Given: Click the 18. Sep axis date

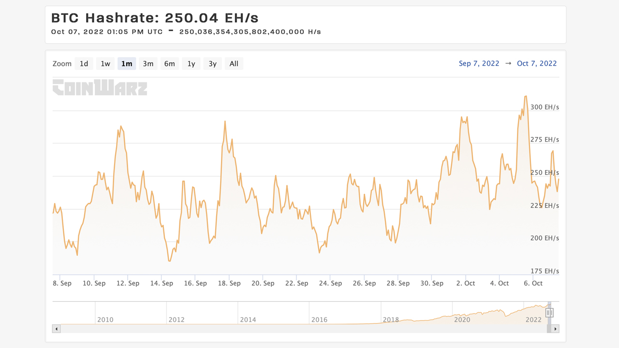Looking at the screenshot, I should coord(229,283).
